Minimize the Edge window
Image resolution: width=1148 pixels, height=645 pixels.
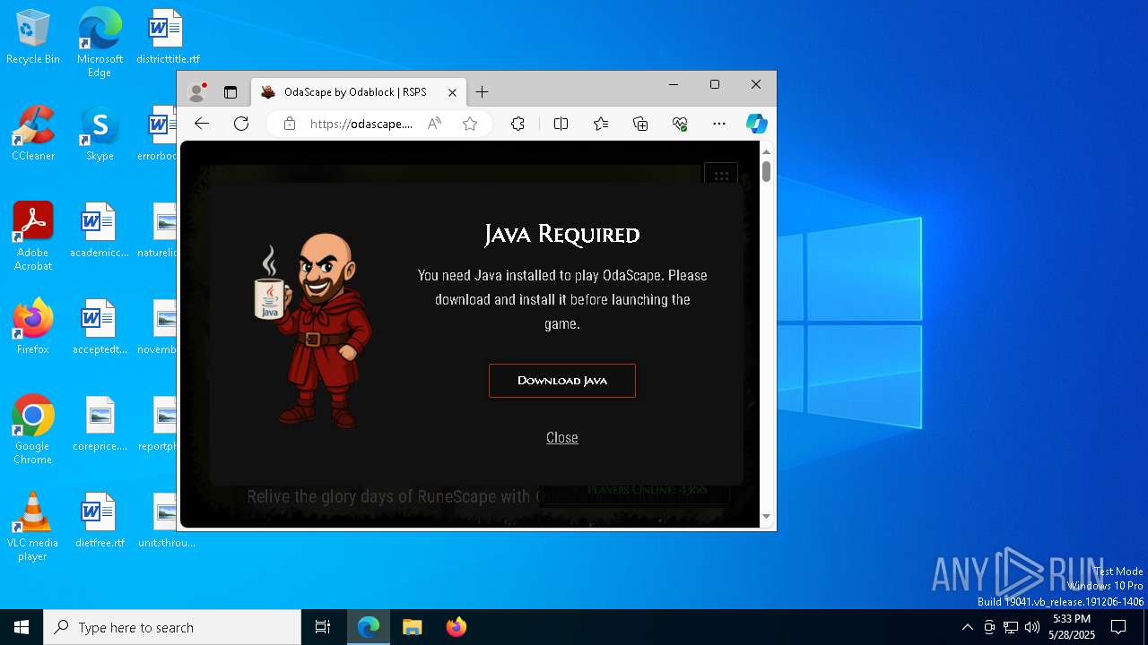674,84
